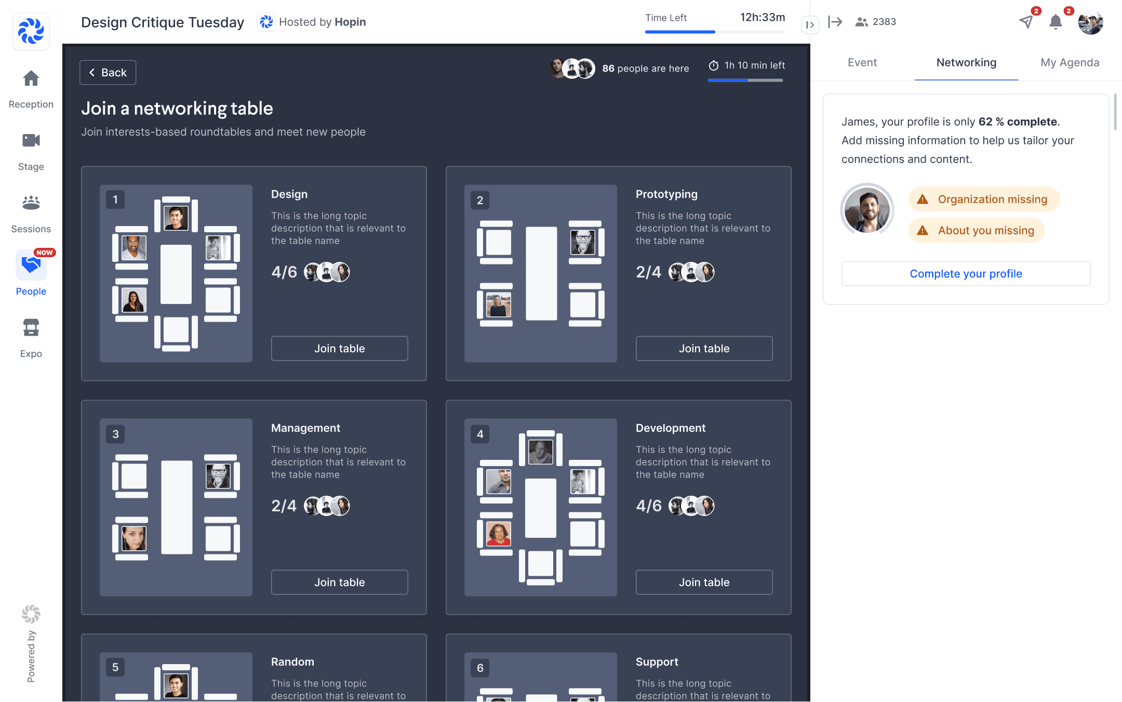1122x702 pixels.
Task: Open Sessions in the sidebar
Action: (x=31, y=203)
